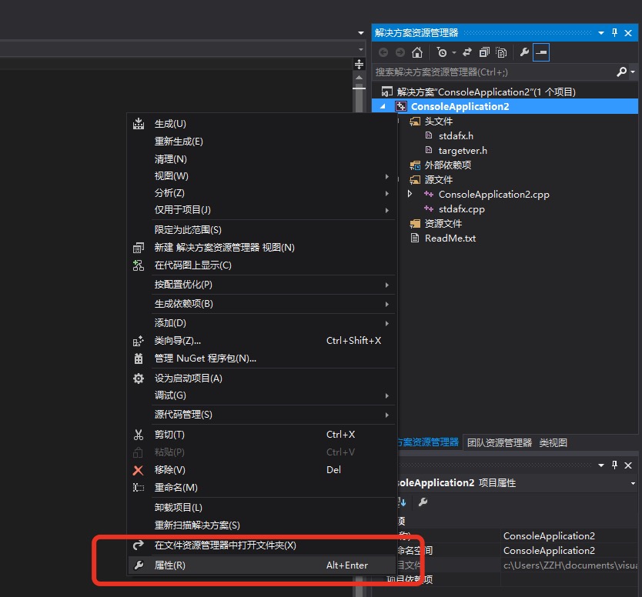
Task: Select stdafx.cpp file
Action: [461, 209]
